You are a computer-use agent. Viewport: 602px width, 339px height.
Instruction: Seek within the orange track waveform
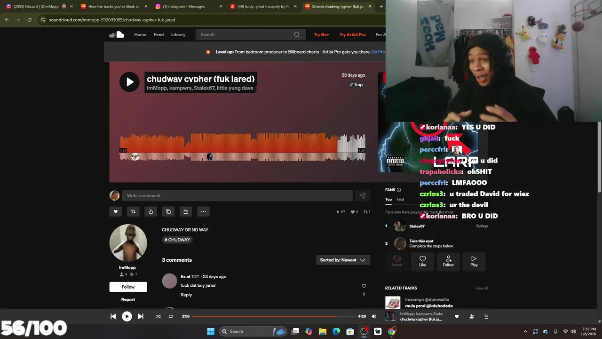point(243,148)
